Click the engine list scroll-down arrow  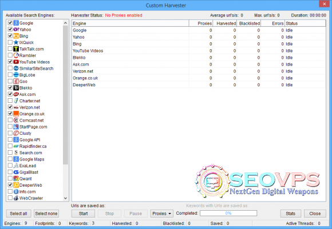(65, 198)
